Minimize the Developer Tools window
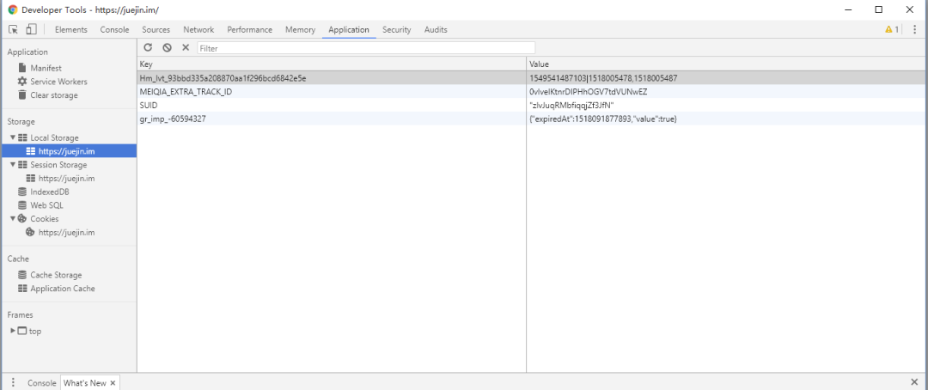Viewport: 928px width, 390px height. (848, 9)
